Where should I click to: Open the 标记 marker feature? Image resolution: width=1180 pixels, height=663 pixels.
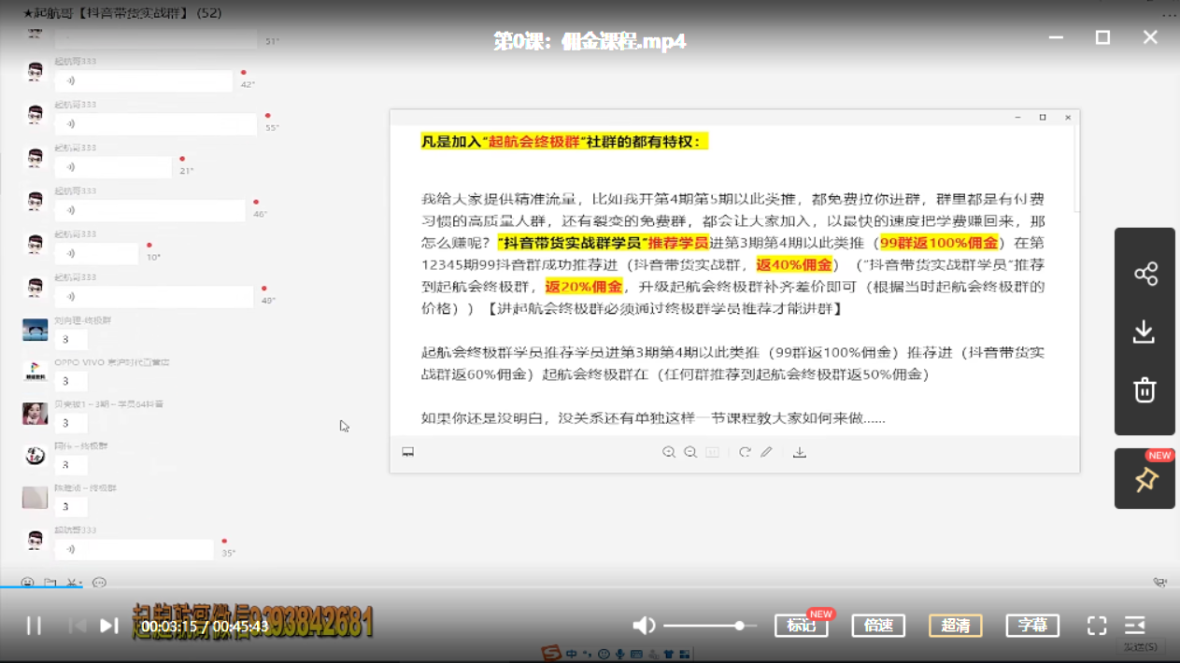(x=802, y=626)
